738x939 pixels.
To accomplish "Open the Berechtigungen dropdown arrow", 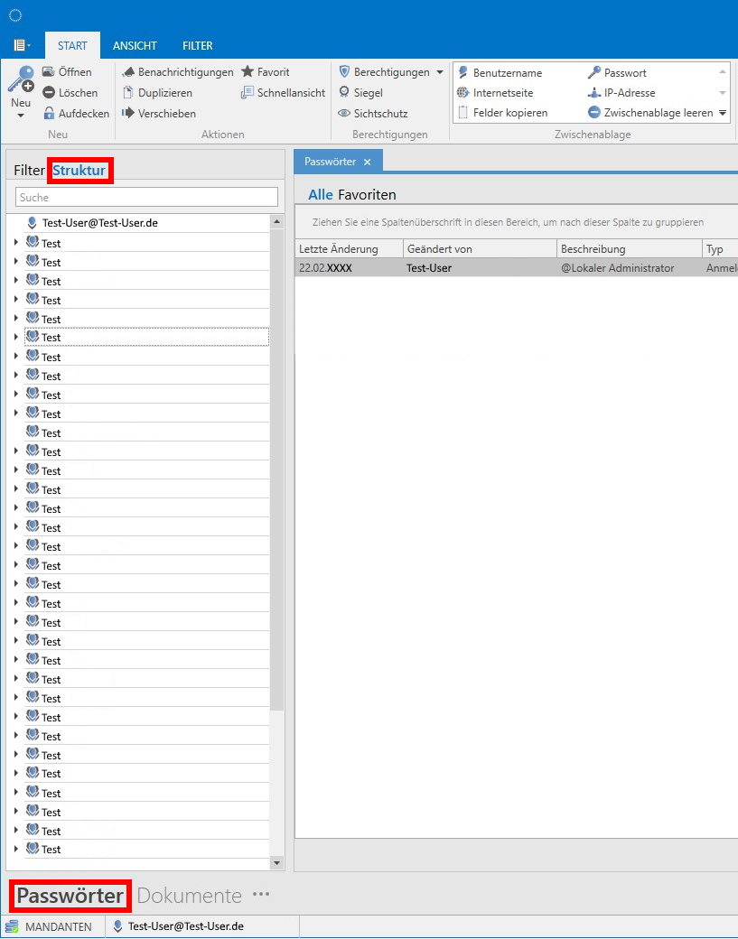I will coord(440,72).
